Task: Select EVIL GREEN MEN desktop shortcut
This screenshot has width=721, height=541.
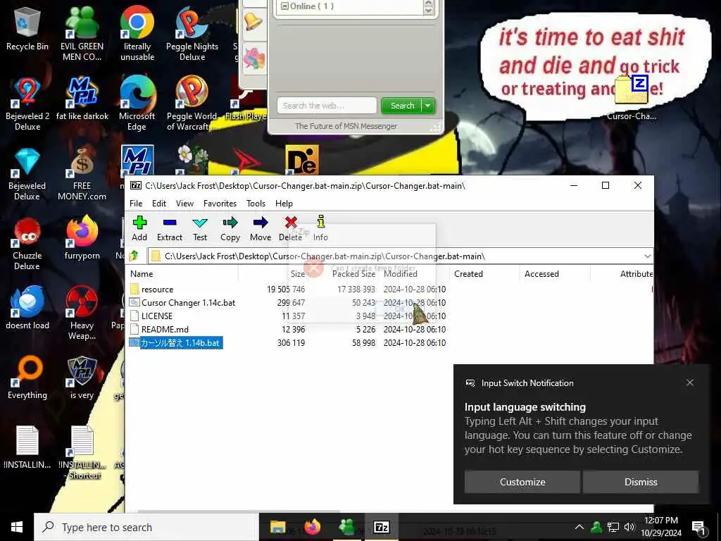Action: [x=82, y=33]
